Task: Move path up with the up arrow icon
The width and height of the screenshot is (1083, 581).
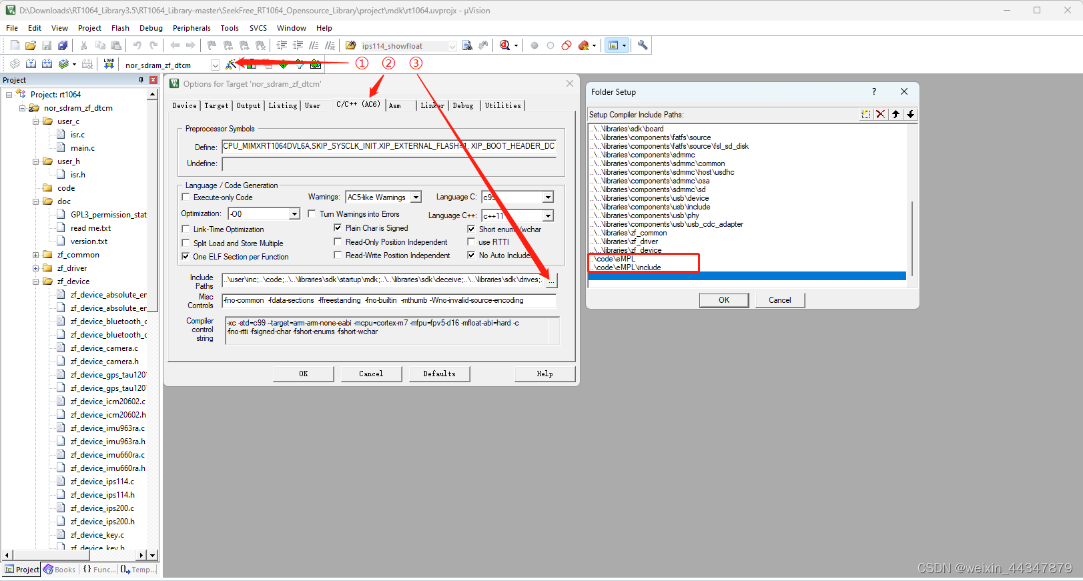Action: [895, 114]
